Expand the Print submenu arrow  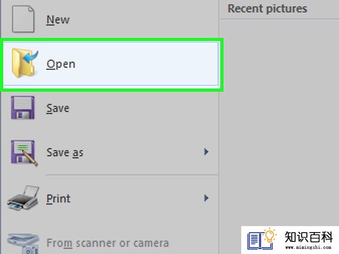point(206,198)
